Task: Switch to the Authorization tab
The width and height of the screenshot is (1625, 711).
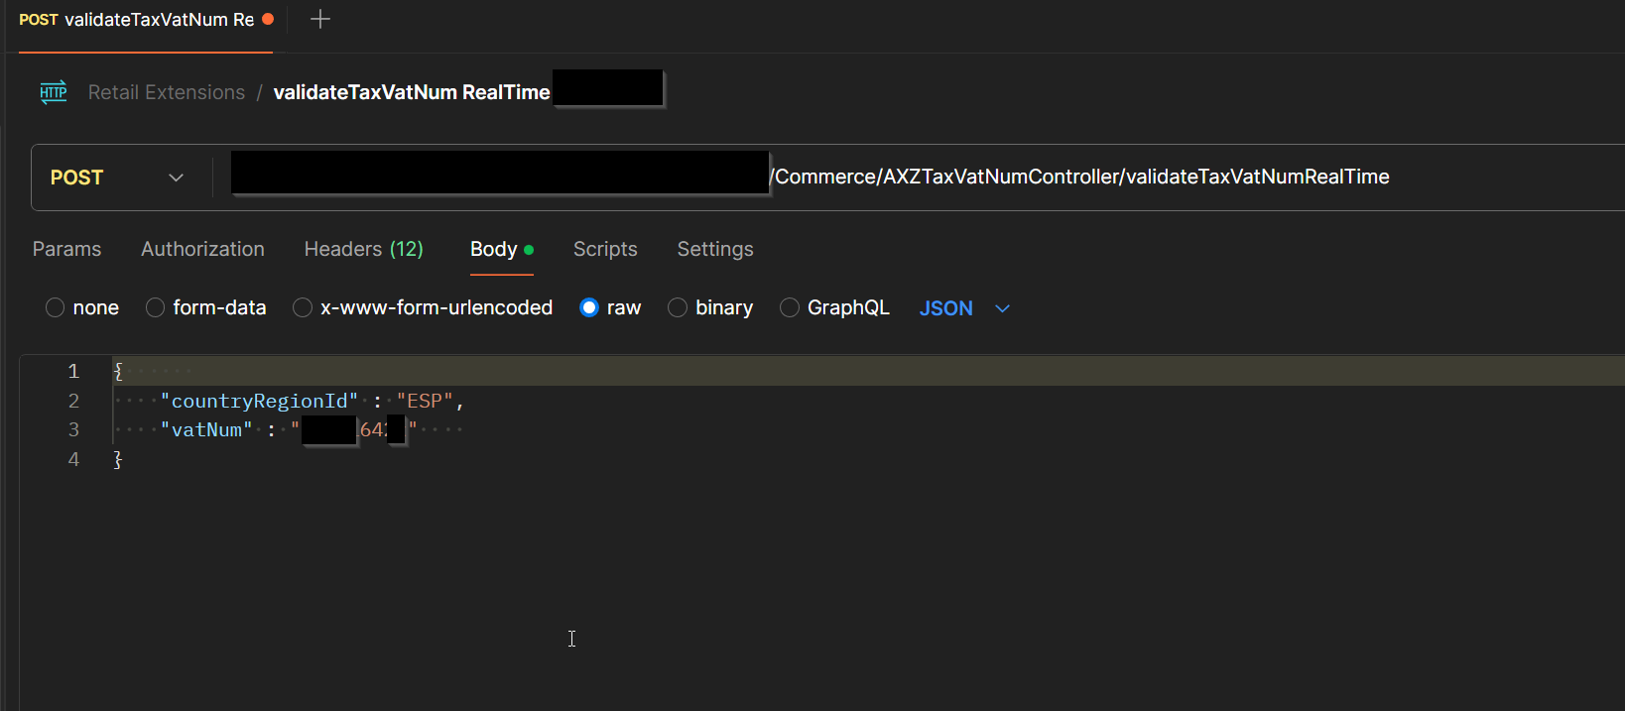Action: point(202,249)
